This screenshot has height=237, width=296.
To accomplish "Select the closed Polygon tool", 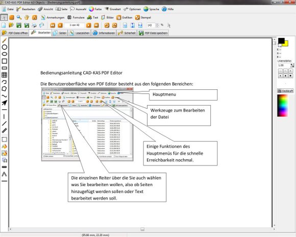I will (x=5, y=89).
